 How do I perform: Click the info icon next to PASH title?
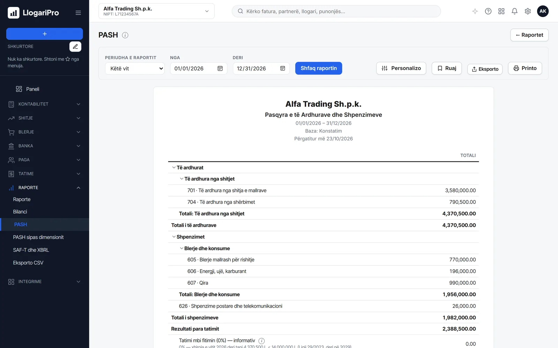click(125, 35)
